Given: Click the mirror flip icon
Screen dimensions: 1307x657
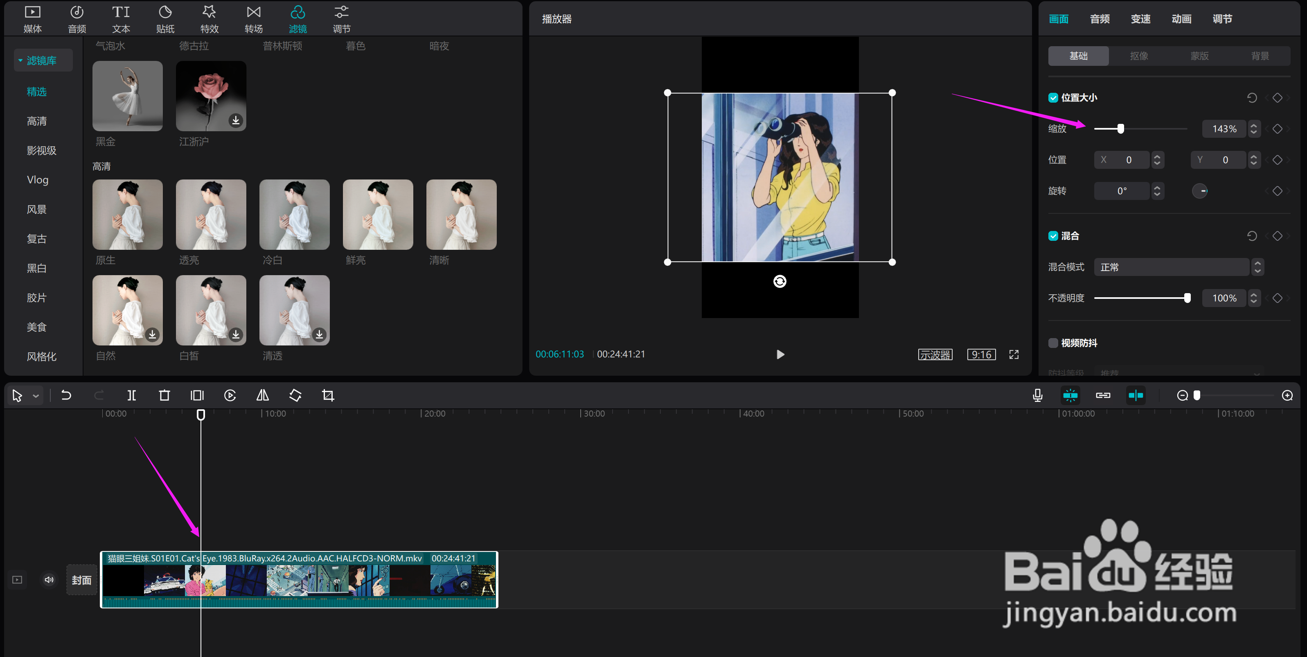Looking at the screenshot, I should [x=262, y=395].
